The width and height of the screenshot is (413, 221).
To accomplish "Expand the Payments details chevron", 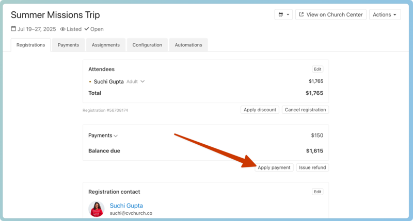I will pos(116,136).
